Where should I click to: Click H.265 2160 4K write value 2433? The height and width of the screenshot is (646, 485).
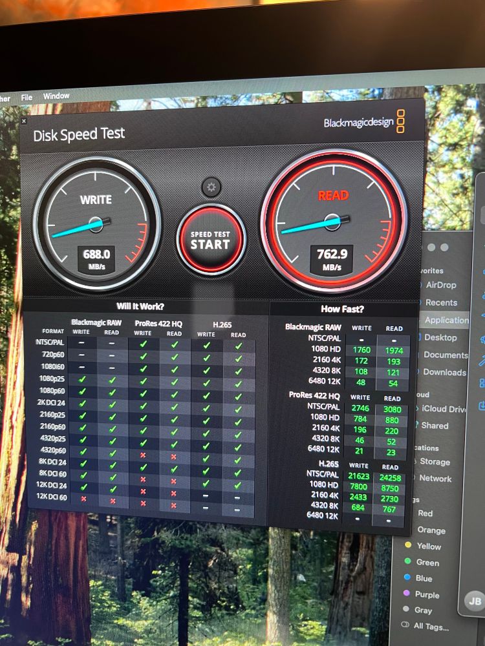pos(358,497)
